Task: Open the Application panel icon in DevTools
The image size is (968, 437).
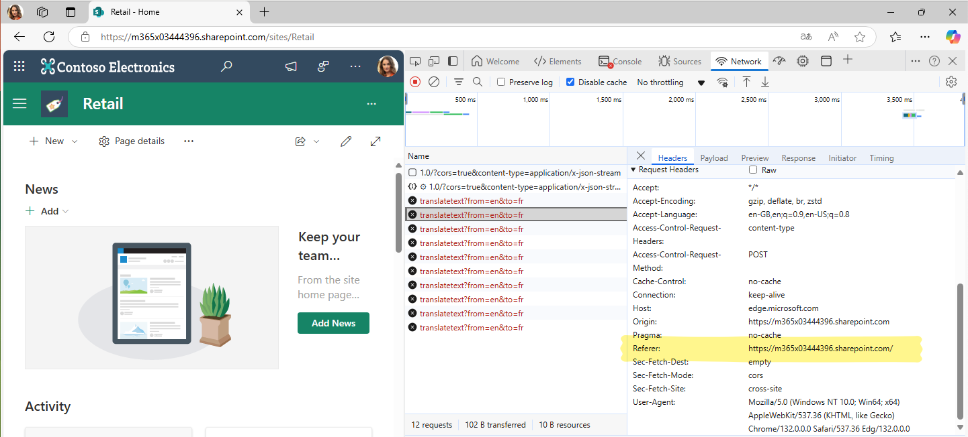Action: pos(826,61)
